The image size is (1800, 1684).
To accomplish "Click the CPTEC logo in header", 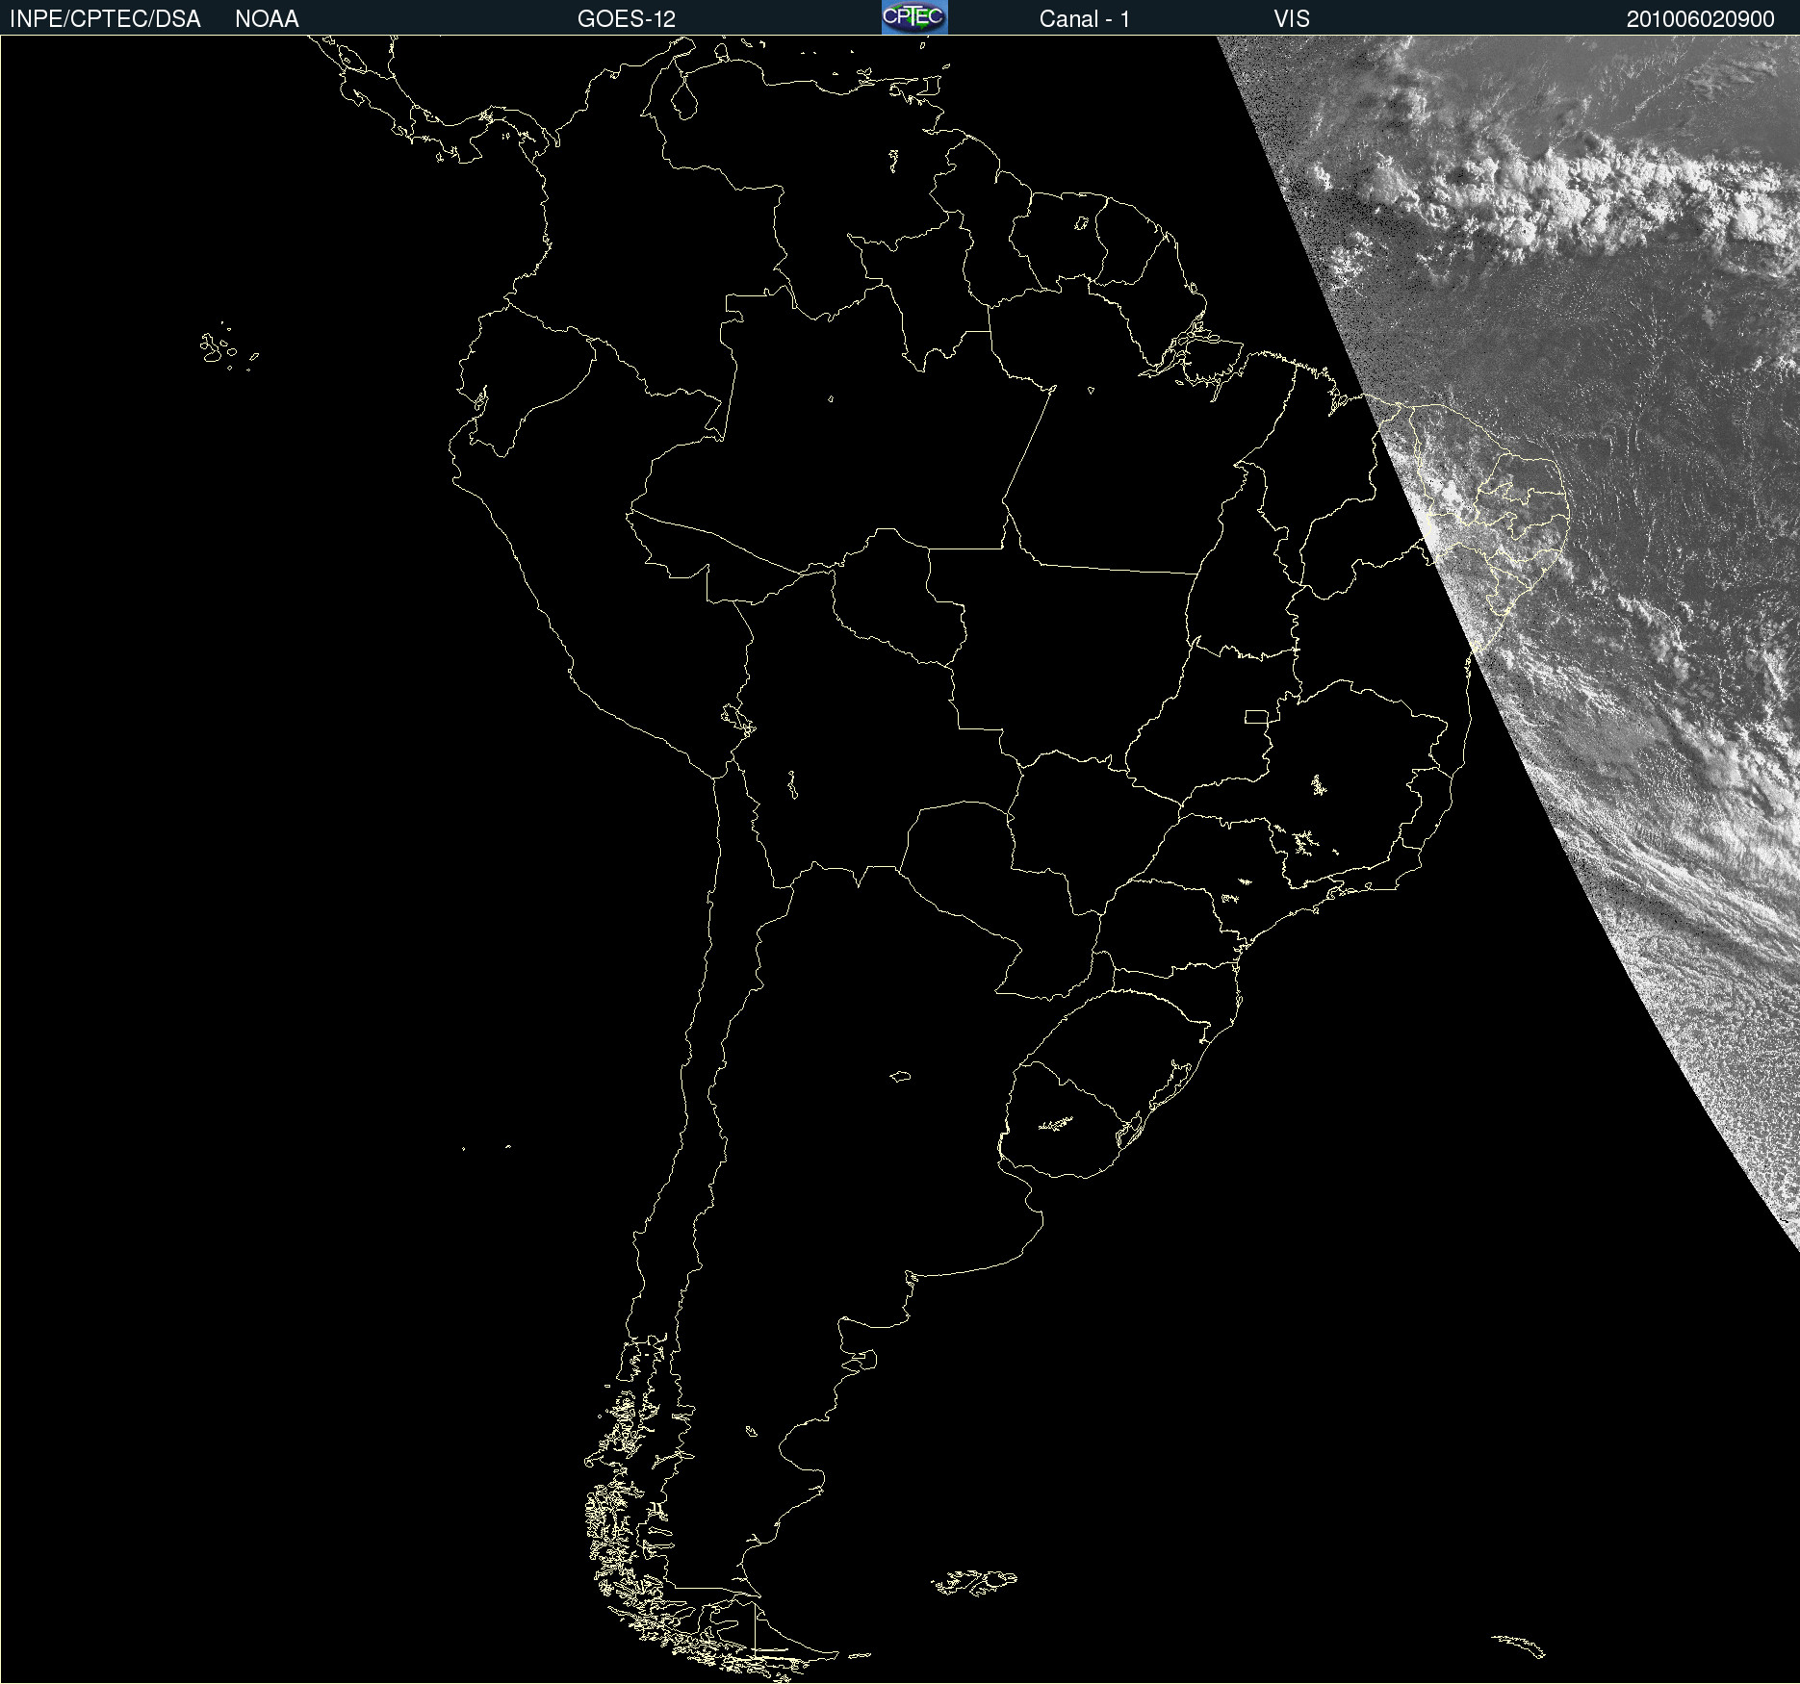I will tap(914, 17).
